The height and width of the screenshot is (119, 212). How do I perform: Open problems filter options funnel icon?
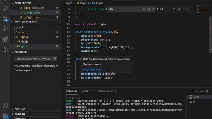(55, 59)
